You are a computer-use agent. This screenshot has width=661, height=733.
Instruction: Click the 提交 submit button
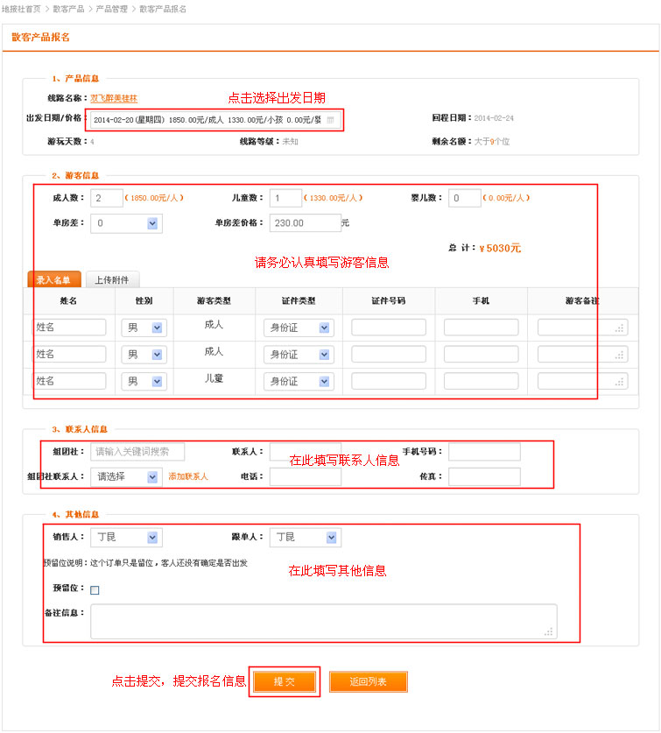(x=285, y=681)
